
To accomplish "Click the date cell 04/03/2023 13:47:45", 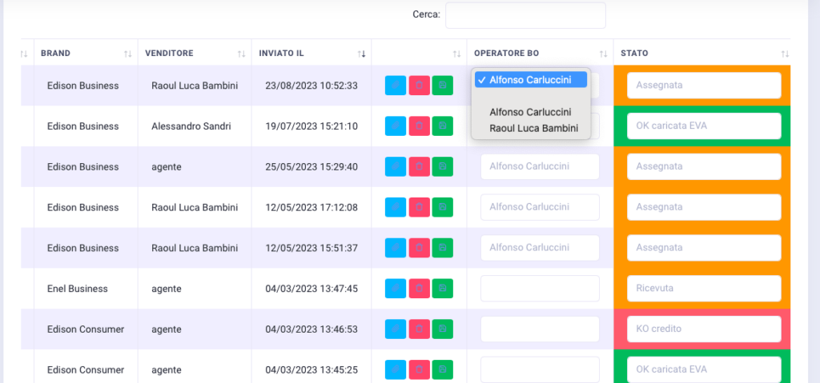I will pyautogui.click(x=312, y=289).
